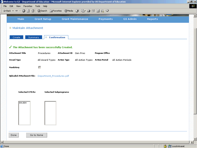Click the padlock security icon in status bar
The height and width of the screenshot is (148, 197).
tap(165, 146)
